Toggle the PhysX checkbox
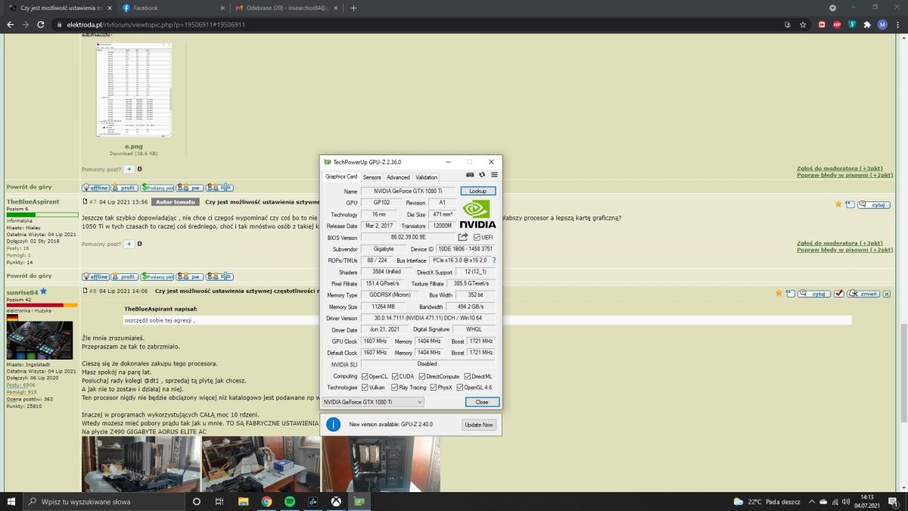Viewport: 908px width, 511px height. (434, 387)
